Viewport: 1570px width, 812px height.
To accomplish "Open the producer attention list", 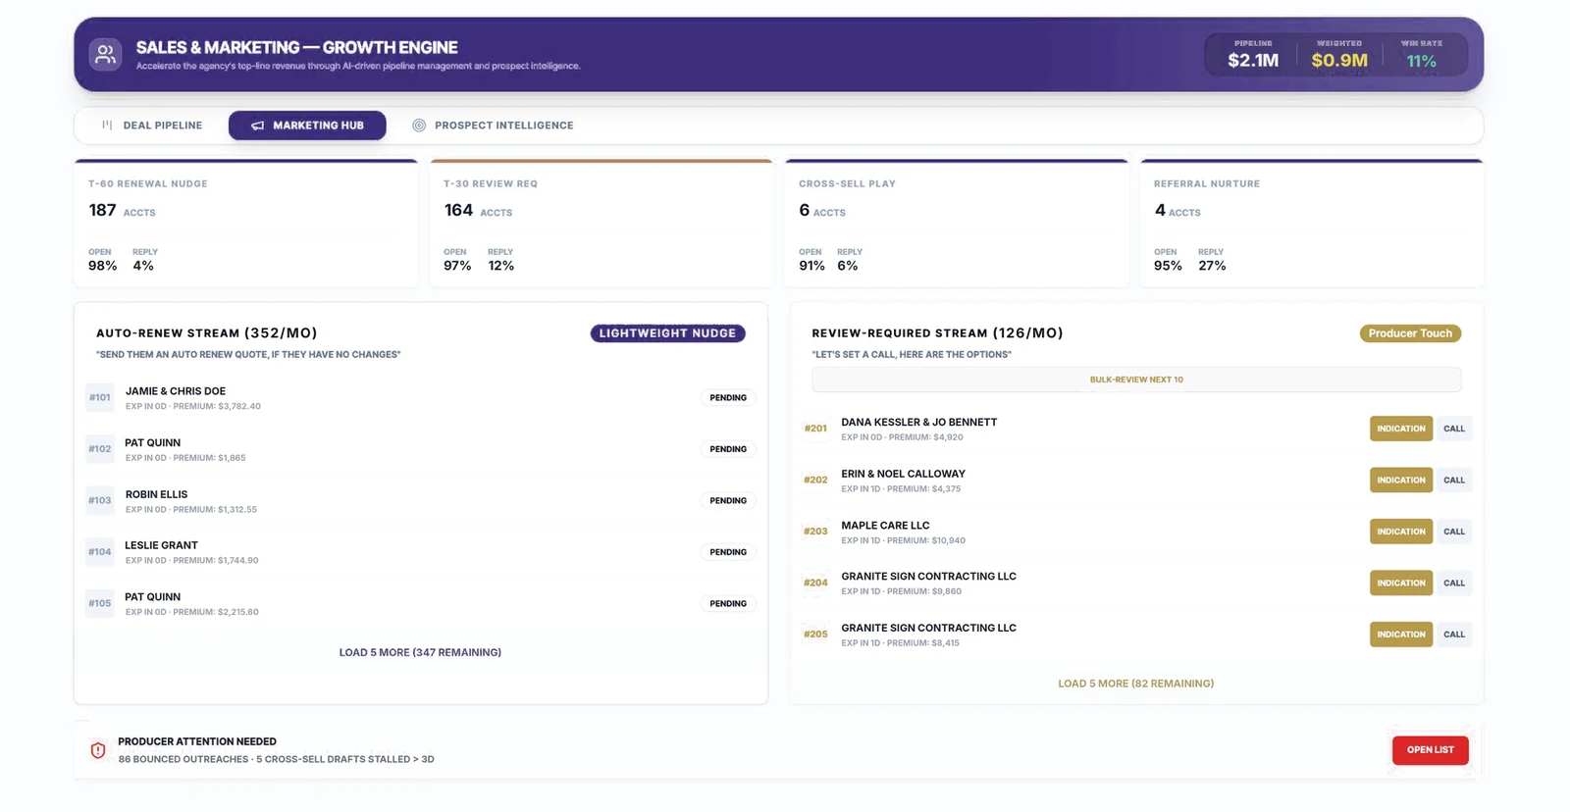I will [x=1431, y=750].
